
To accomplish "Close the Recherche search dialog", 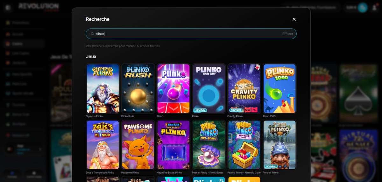I will coord(294,19).
